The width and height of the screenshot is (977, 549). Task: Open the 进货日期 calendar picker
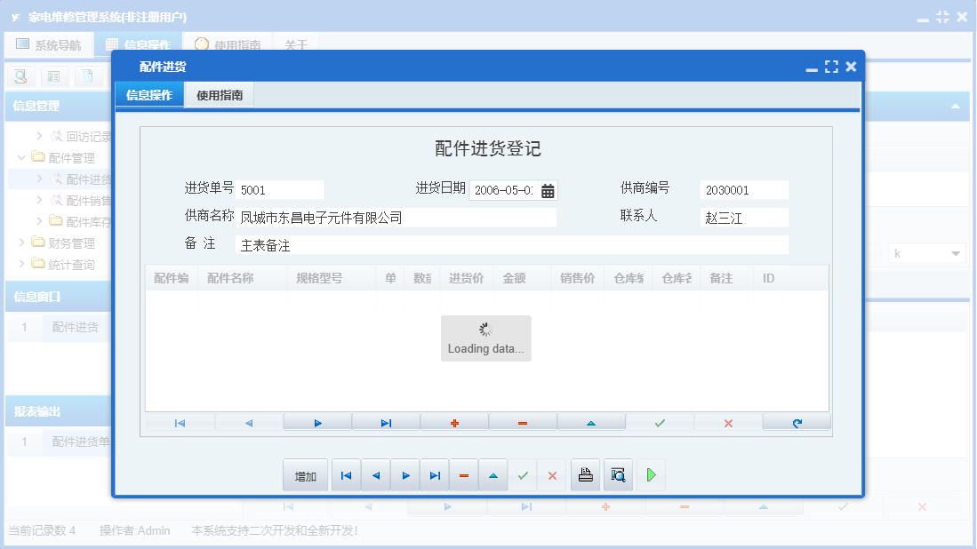point(548,190)
